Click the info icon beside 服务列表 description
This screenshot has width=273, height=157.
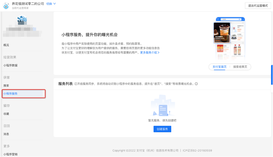tap(196, 84)
